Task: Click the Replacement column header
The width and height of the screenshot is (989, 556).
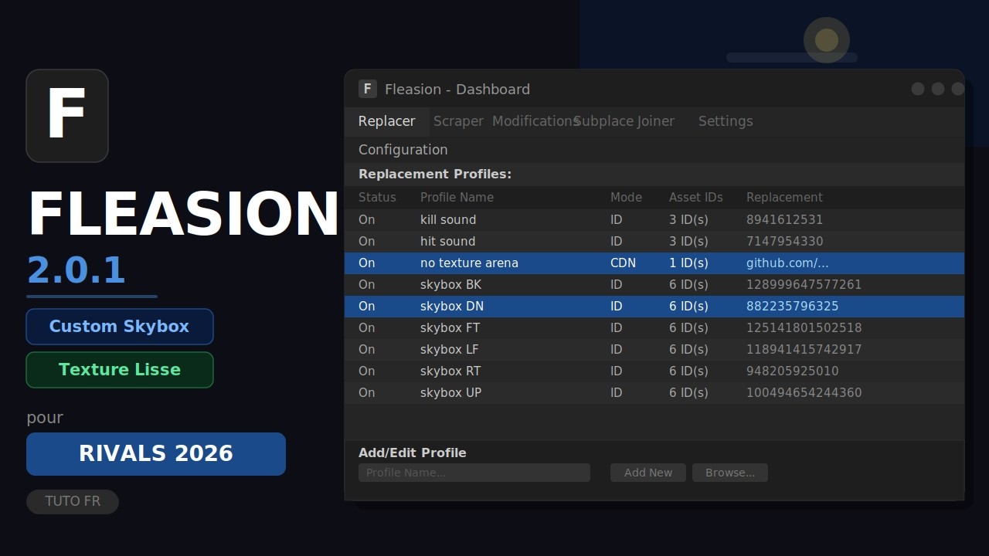Action: coord(784,198)
